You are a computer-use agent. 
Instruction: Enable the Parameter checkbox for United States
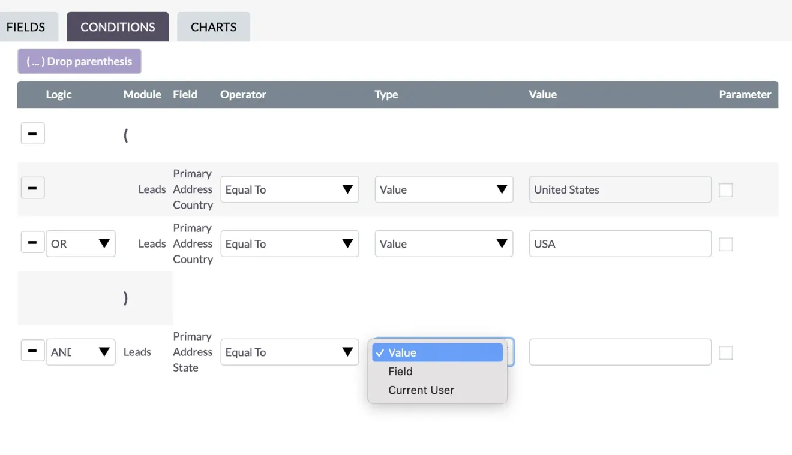[x=726, y=189]
